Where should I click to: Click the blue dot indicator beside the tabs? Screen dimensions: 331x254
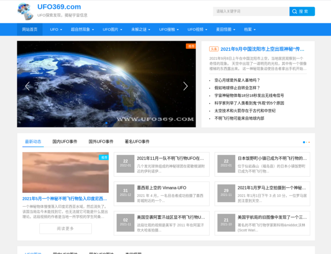click(304, 142)
